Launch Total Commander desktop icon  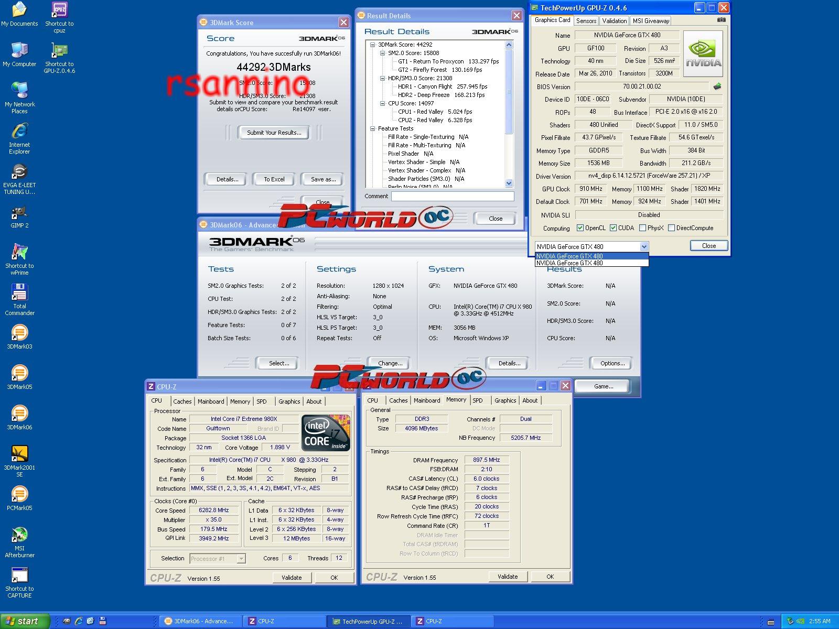19,300
